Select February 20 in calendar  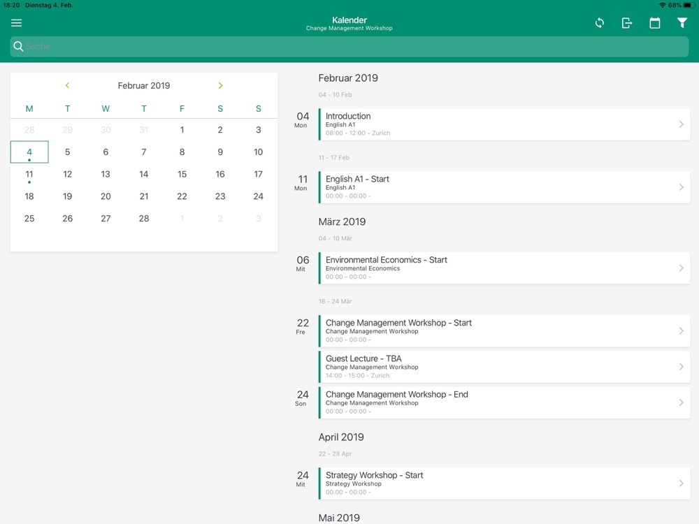[x=106, y=196]
